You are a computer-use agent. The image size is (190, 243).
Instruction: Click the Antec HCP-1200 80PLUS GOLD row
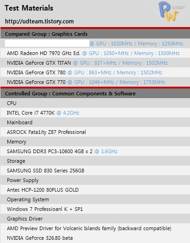[x=95, y=190]
